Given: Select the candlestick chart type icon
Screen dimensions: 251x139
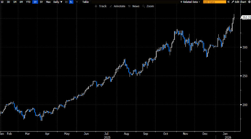Looking at the screenshot, I should tap(71, 2).
